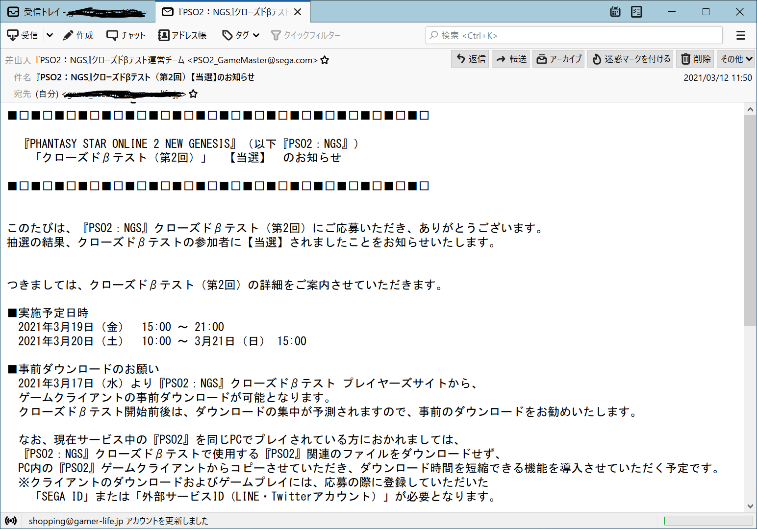
Task: Focus the 検索 search field
Action: tap(574, 35)
